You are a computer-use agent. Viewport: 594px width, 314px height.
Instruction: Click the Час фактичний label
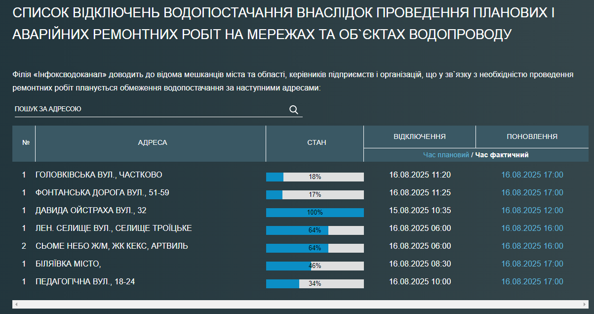click(502, 155)
